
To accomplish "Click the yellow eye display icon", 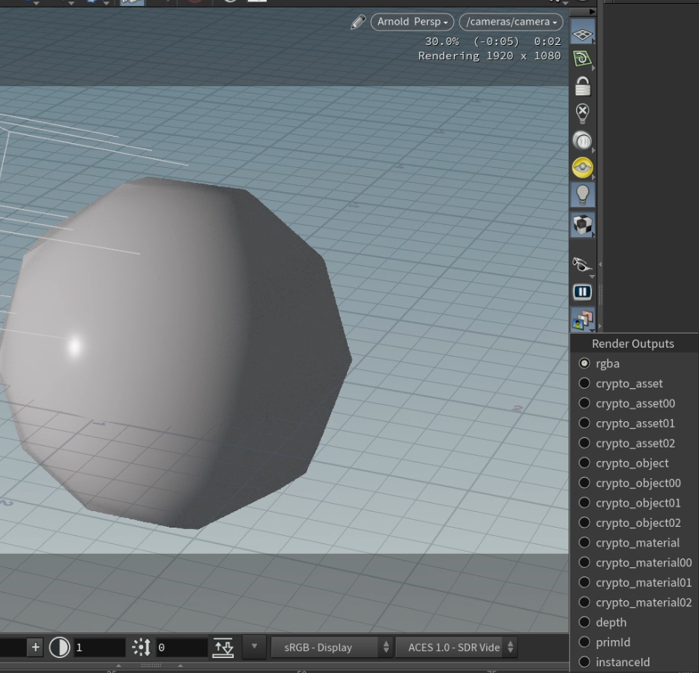I will pos(582,166).
